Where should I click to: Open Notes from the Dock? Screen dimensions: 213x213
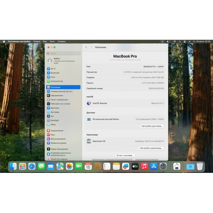click(x=116, y=166)
